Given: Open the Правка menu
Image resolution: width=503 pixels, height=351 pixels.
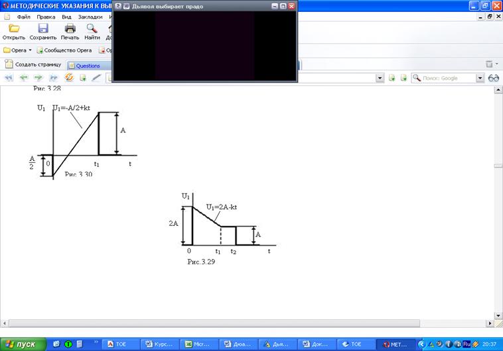Looking at the screenshot, I should pos(46,17).
